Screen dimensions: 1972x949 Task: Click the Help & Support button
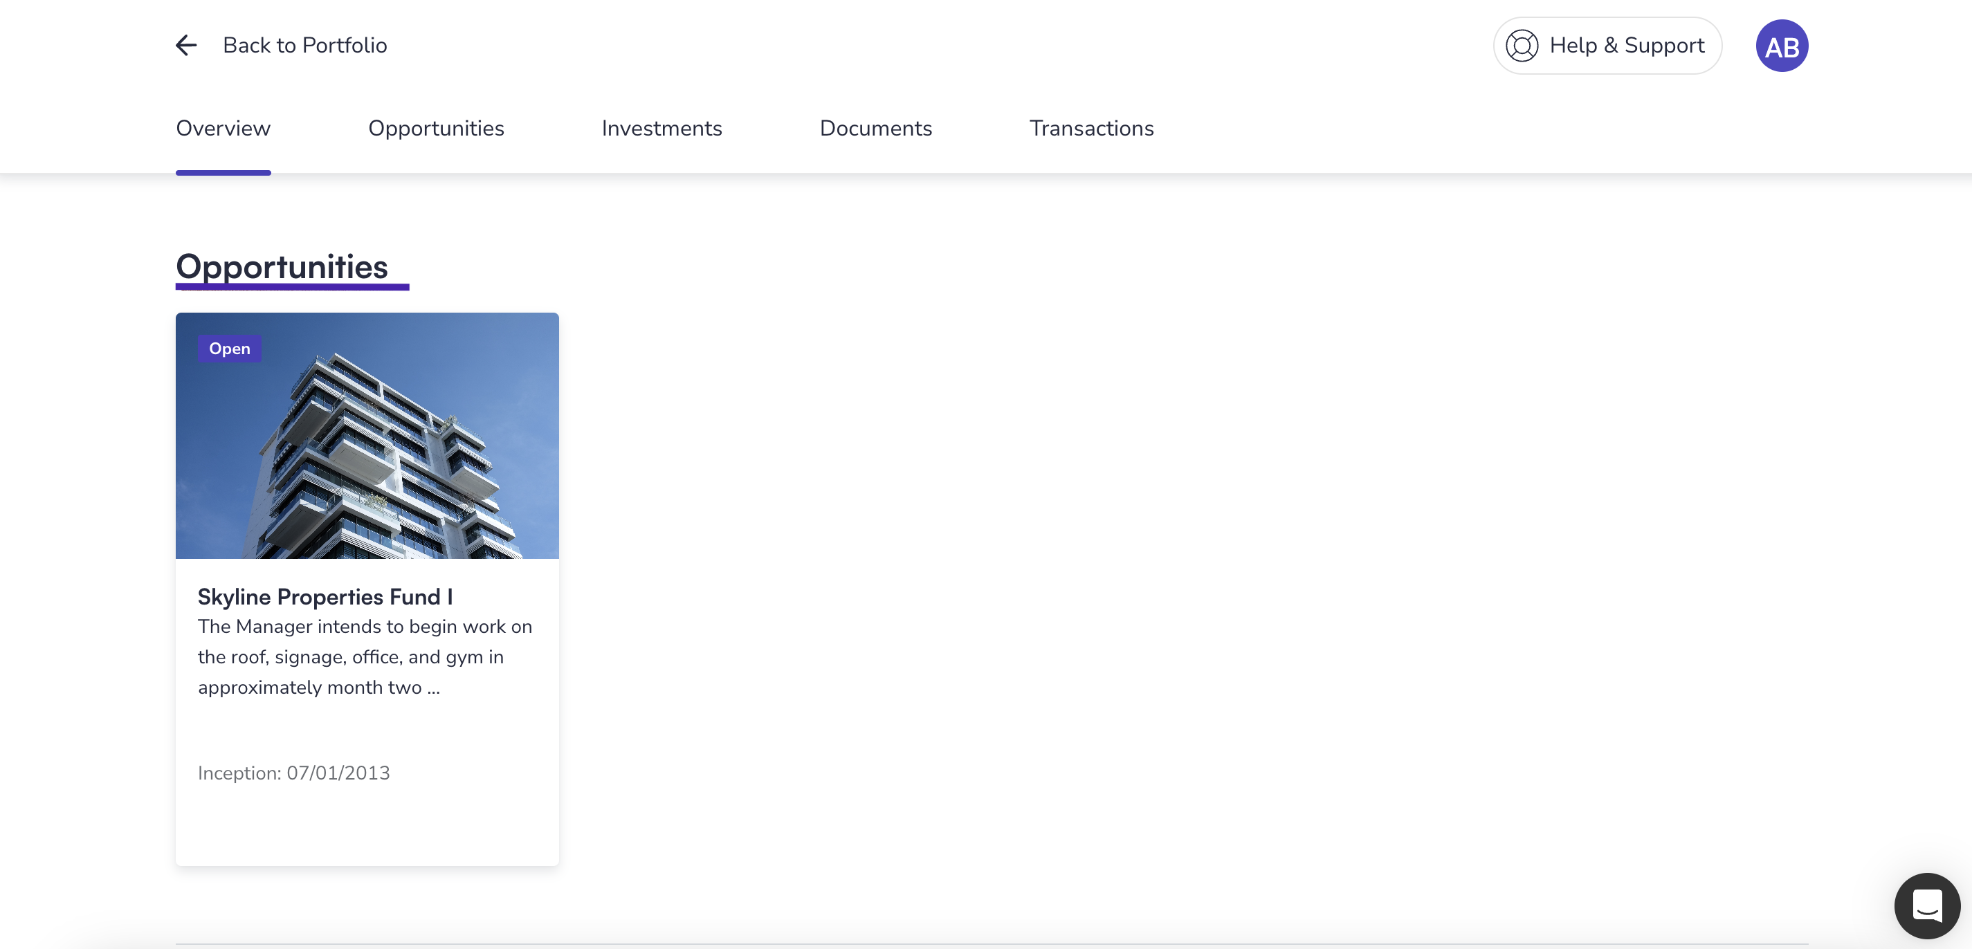point(1607,46)
